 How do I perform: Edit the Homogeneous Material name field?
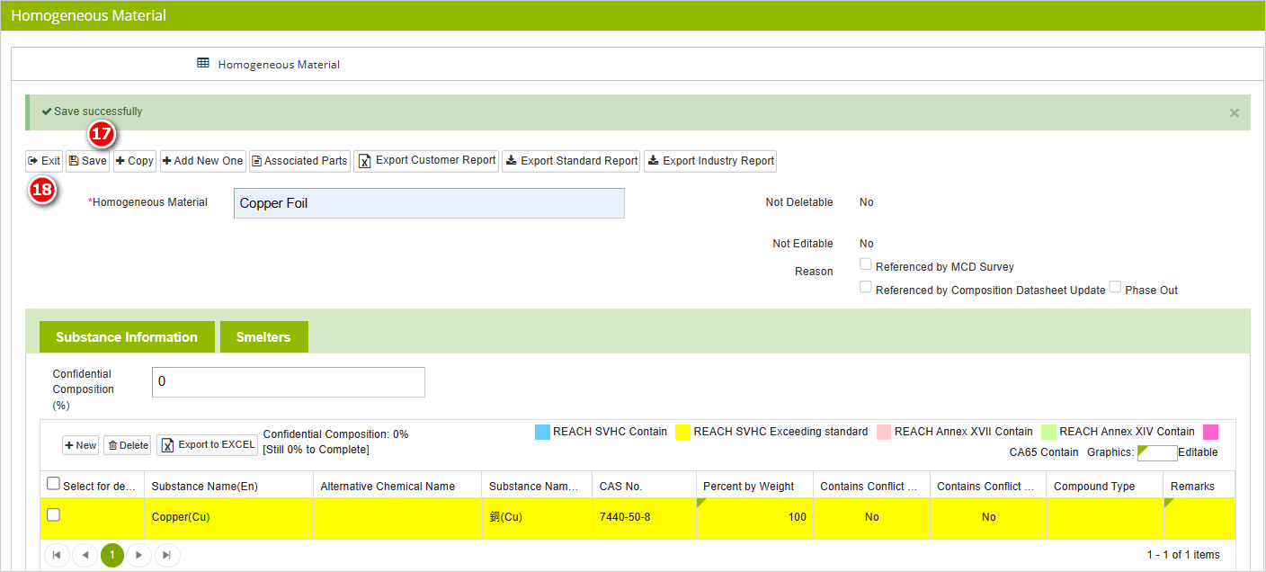(429, 203)
